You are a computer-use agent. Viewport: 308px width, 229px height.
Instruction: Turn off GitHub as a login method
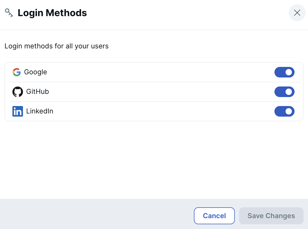tap(284, 92)
